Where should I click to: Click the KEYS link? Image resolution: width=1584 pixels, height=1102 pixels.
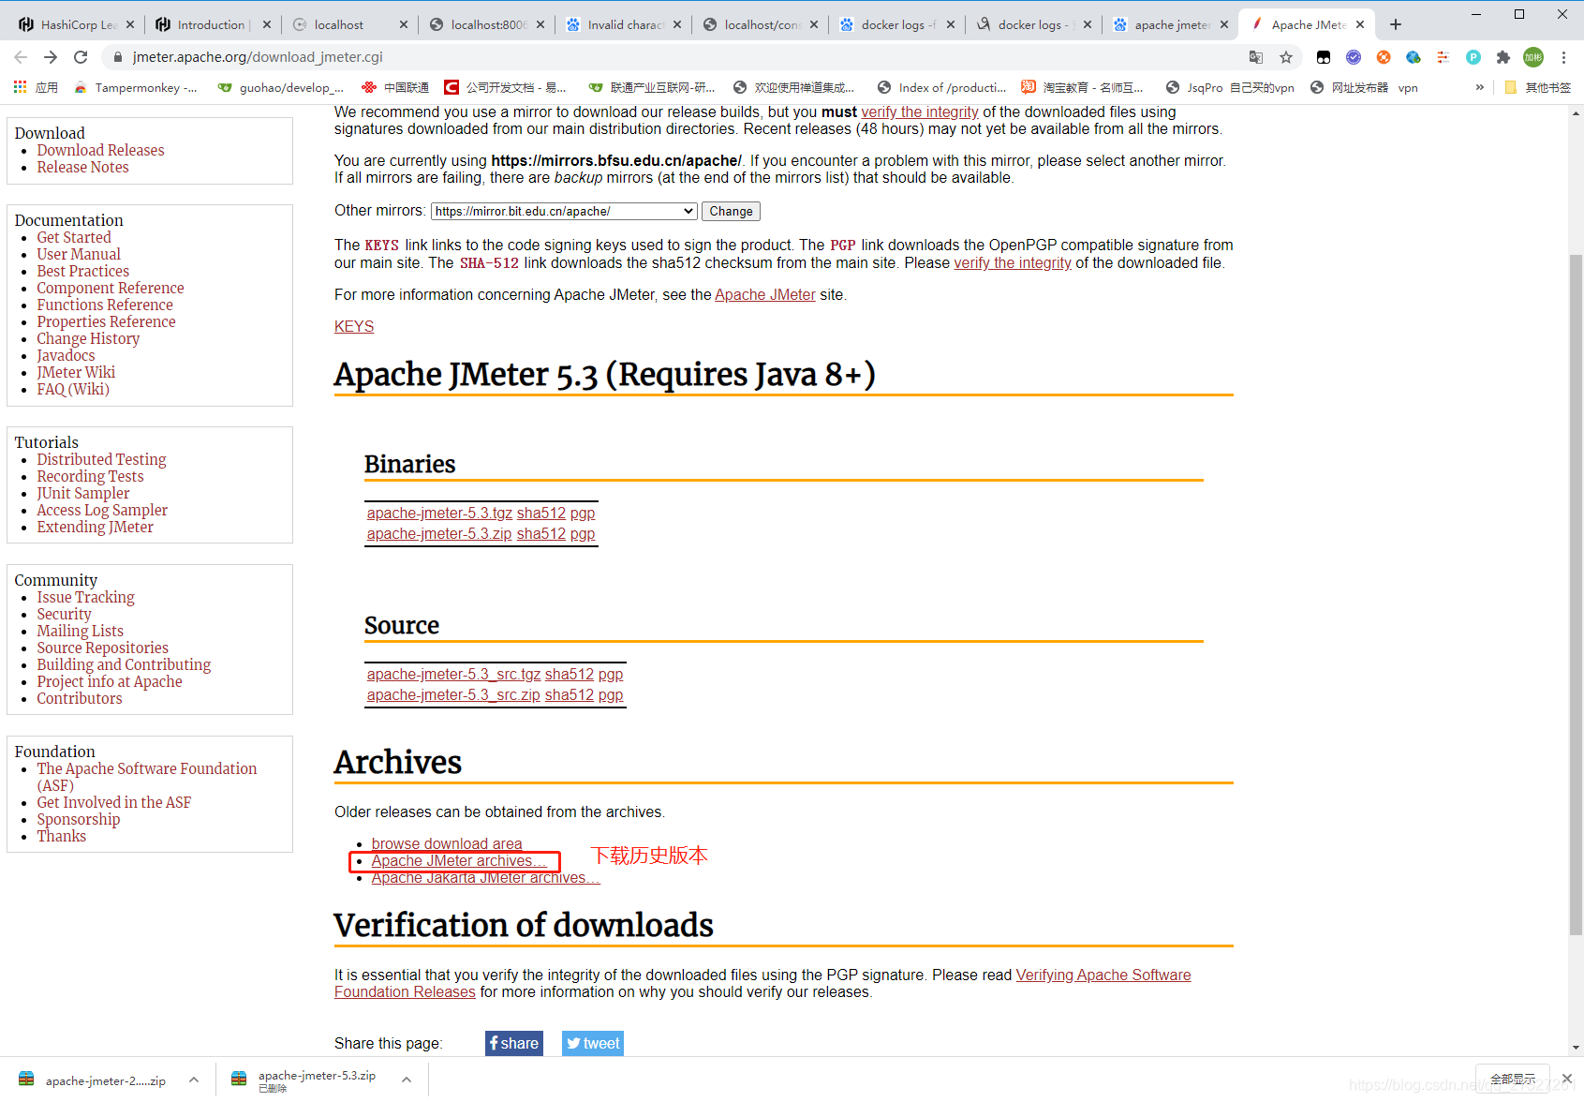(354, 326)
